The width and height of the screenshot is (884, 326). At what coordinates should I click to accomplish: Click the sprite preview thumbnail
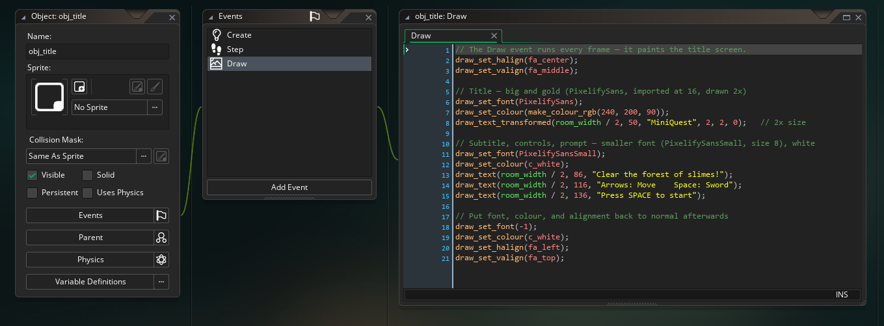coord(49,98)
